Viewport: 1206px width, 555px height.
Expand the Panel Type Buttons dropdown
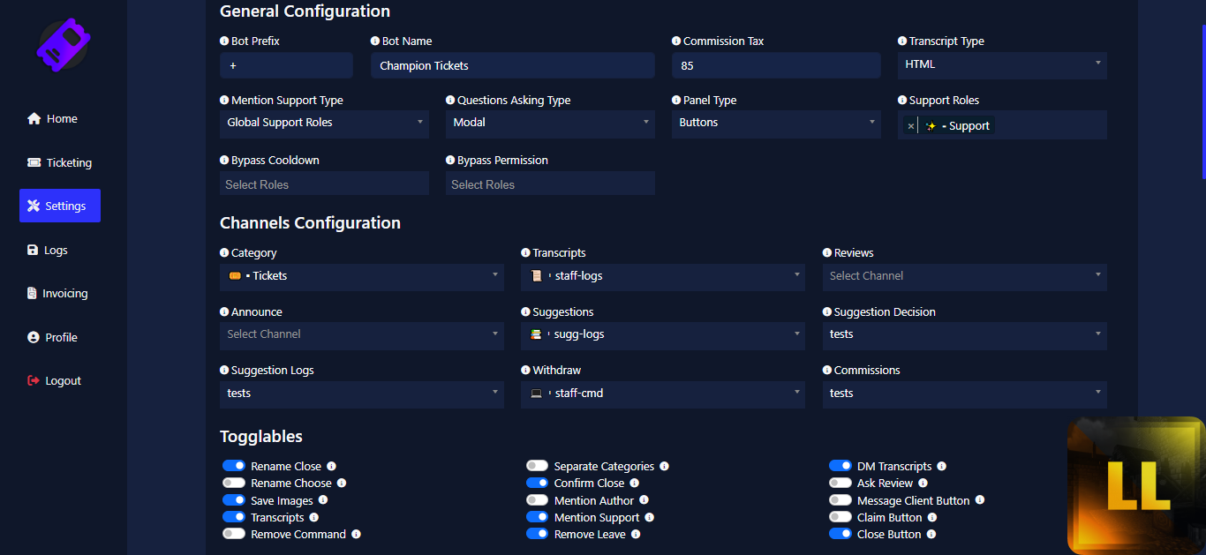pos(775,123)
